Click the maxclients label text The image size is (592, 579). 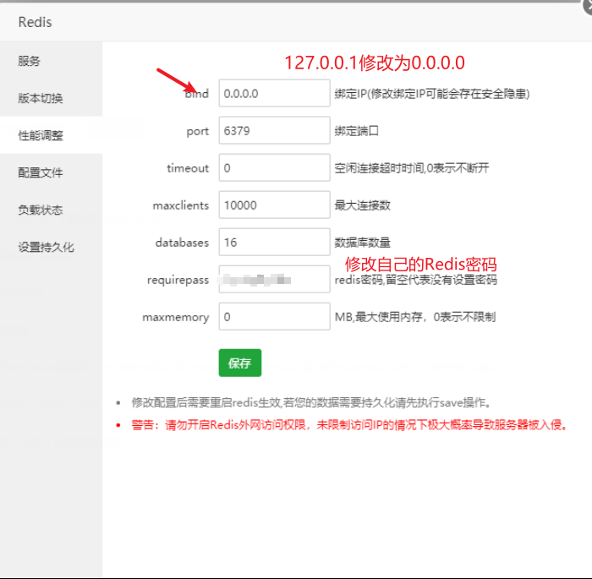[x=180, y=205]
